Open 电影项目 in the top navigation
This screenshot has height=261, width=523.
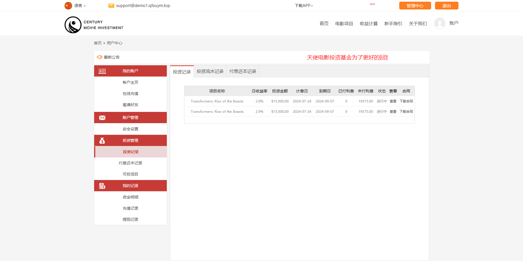[x=344, y=24]
